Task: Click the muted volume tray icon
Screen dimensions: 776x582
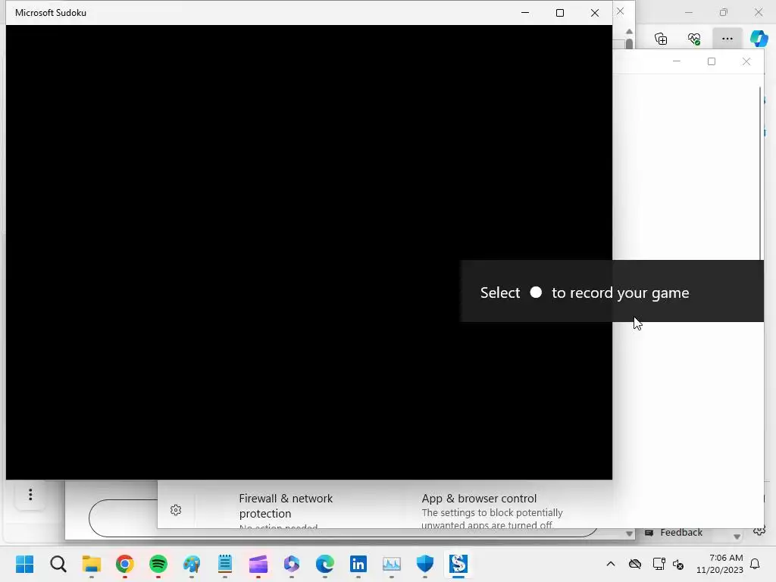Action: [x=678, y=564]
